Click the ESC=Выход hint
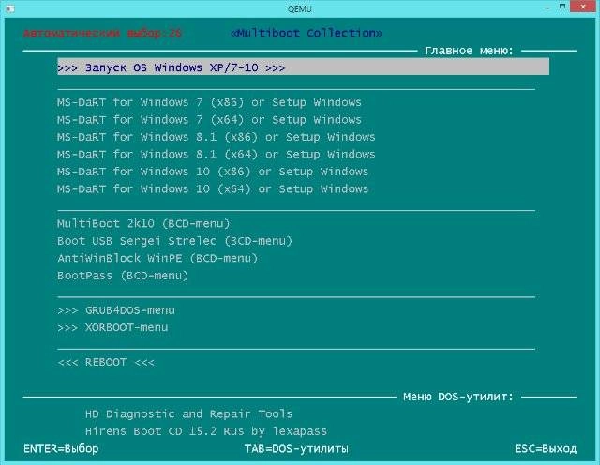 [x=546, y=448]
